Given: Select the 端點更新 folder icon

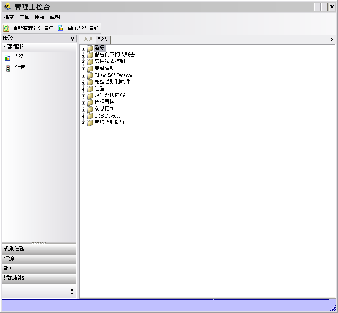Looking at the screenshot, I should [90, 109].
